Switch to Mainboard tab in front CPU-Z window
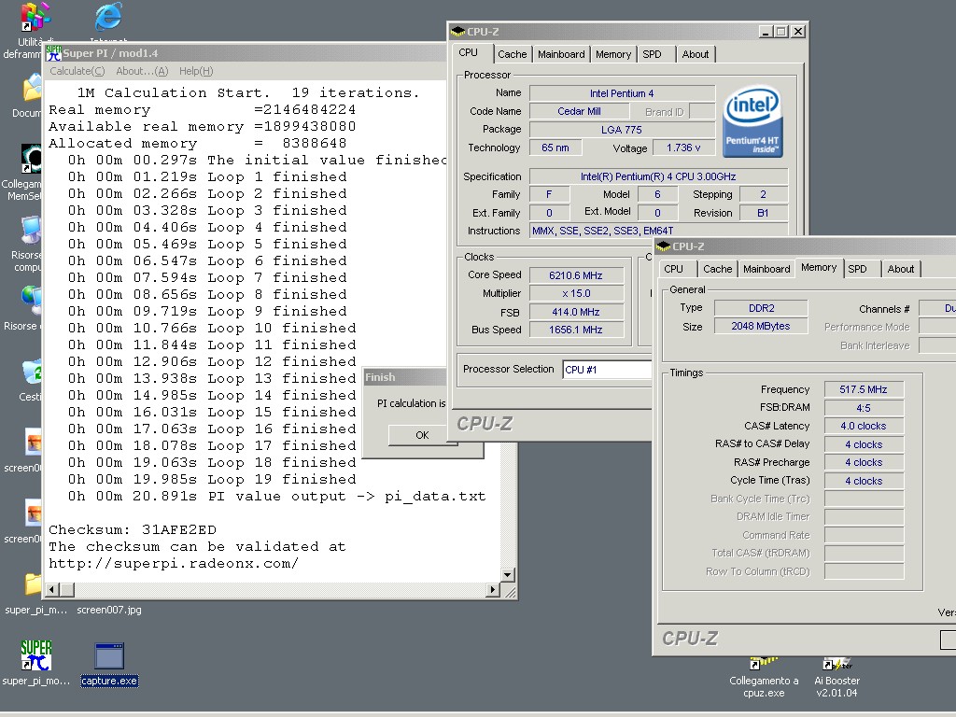This screenshot has height=717, width=956. click(766, 269)
